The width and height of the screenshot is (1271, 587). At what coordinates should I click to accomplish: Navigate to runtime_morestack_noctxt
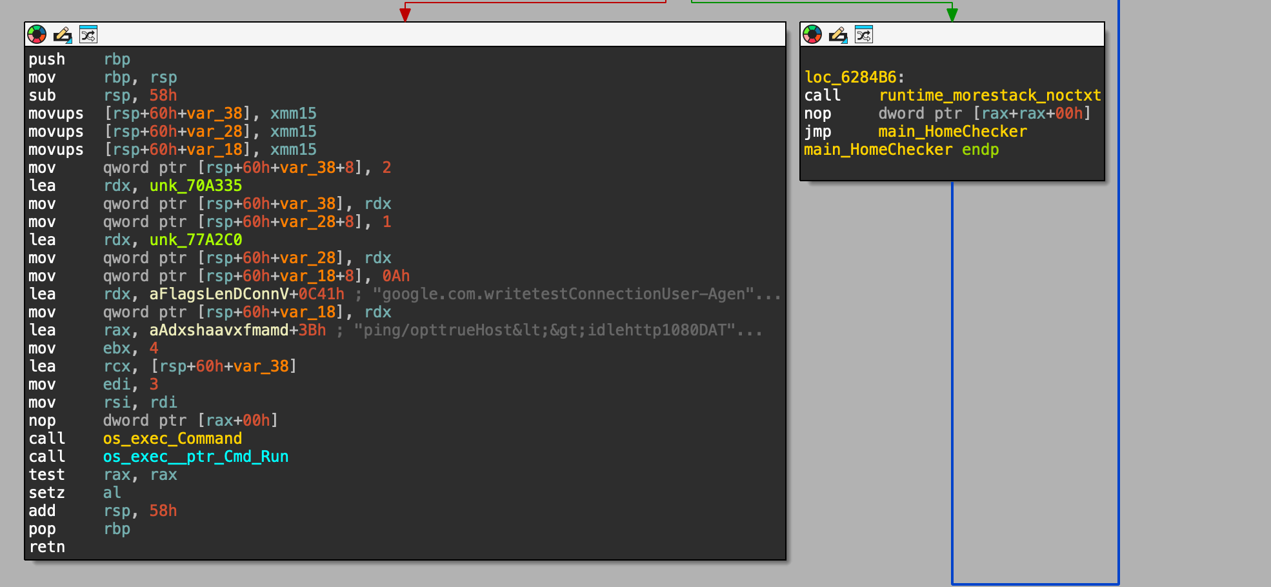(x=990, y=95)
